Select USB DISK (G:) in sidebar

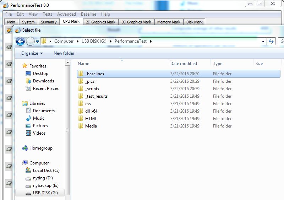(40, 193)
